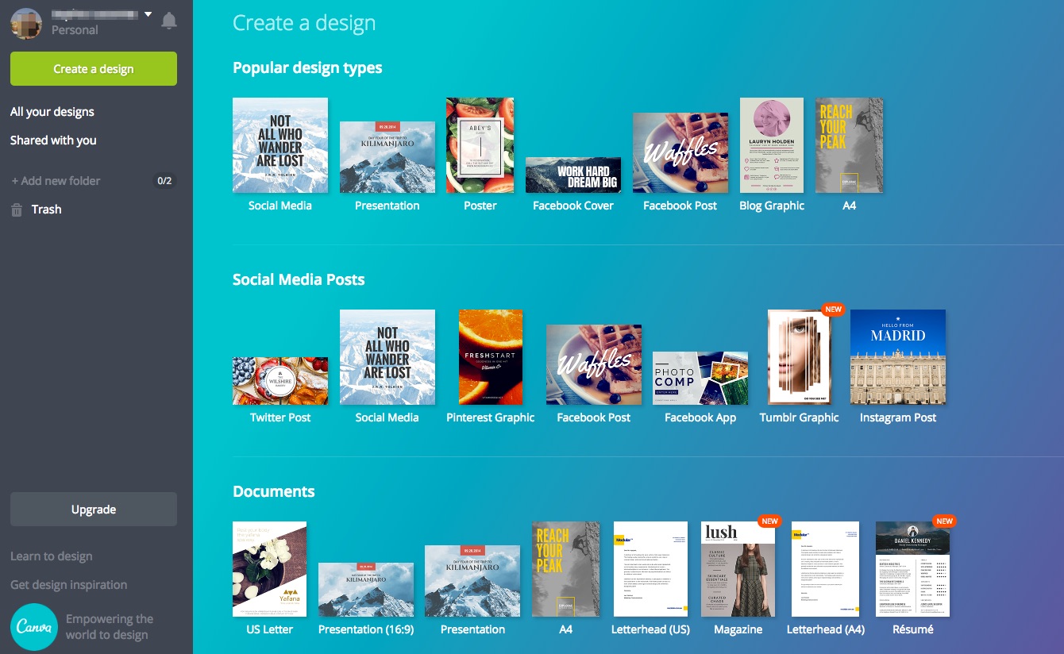Select the Blog Graphic thumbnail
Viewport: 1064px width, 654px height.
click(772, 145)
